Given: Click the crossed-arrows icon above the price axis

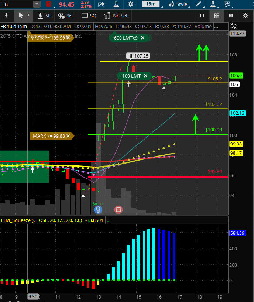Looking at the screenshot, I should pos(233,26).
